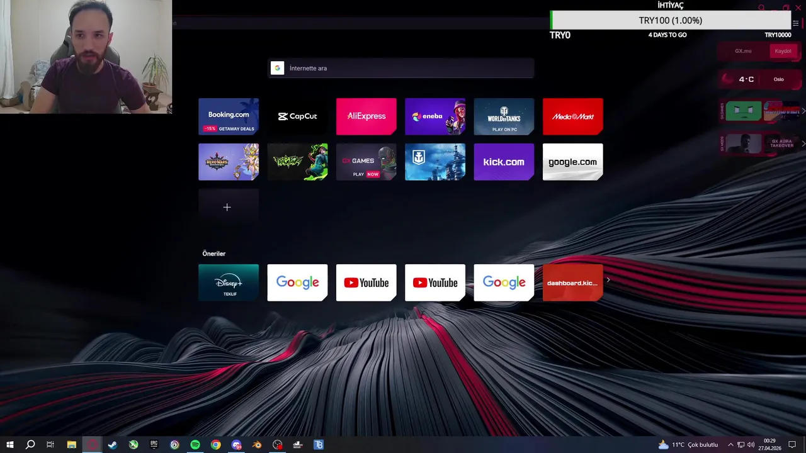Open the MediaMarkt speed dial tile
806x453 pixels.
pyautogui.click(x=573, y=116)
